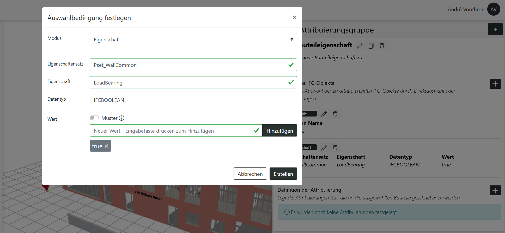The image size is (505, 233).
Task: Delete the LoadBearing property condition
Action: tap(335, 148)
